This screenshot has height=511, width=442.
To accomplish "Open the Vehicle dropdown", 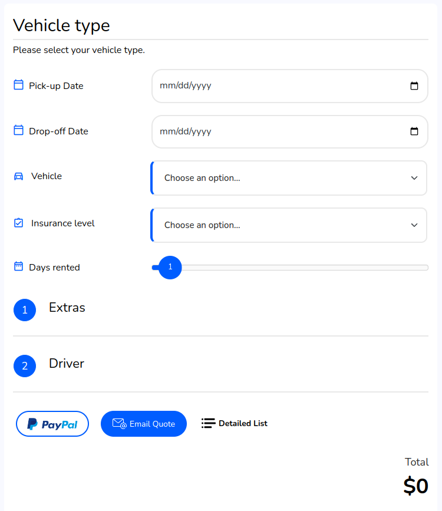I will [x=289, y=178].
